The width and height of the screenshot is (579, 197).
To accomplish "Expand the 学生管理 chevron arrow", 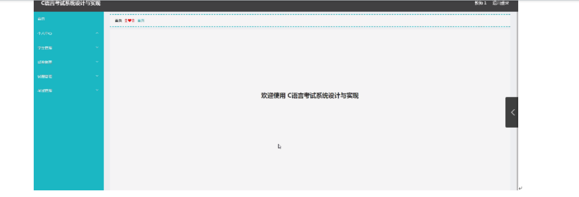I will point(97,47).
